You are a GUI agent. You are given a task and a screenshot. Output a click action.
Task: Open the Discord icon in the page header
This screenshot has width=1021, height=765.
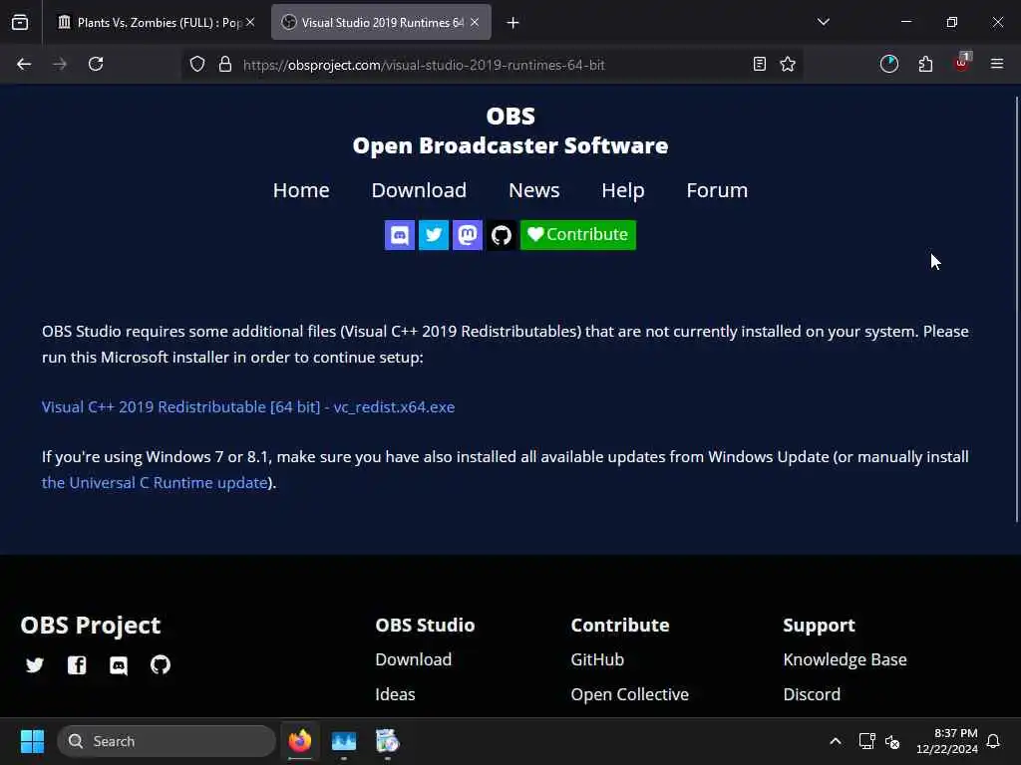coord(399,235)
